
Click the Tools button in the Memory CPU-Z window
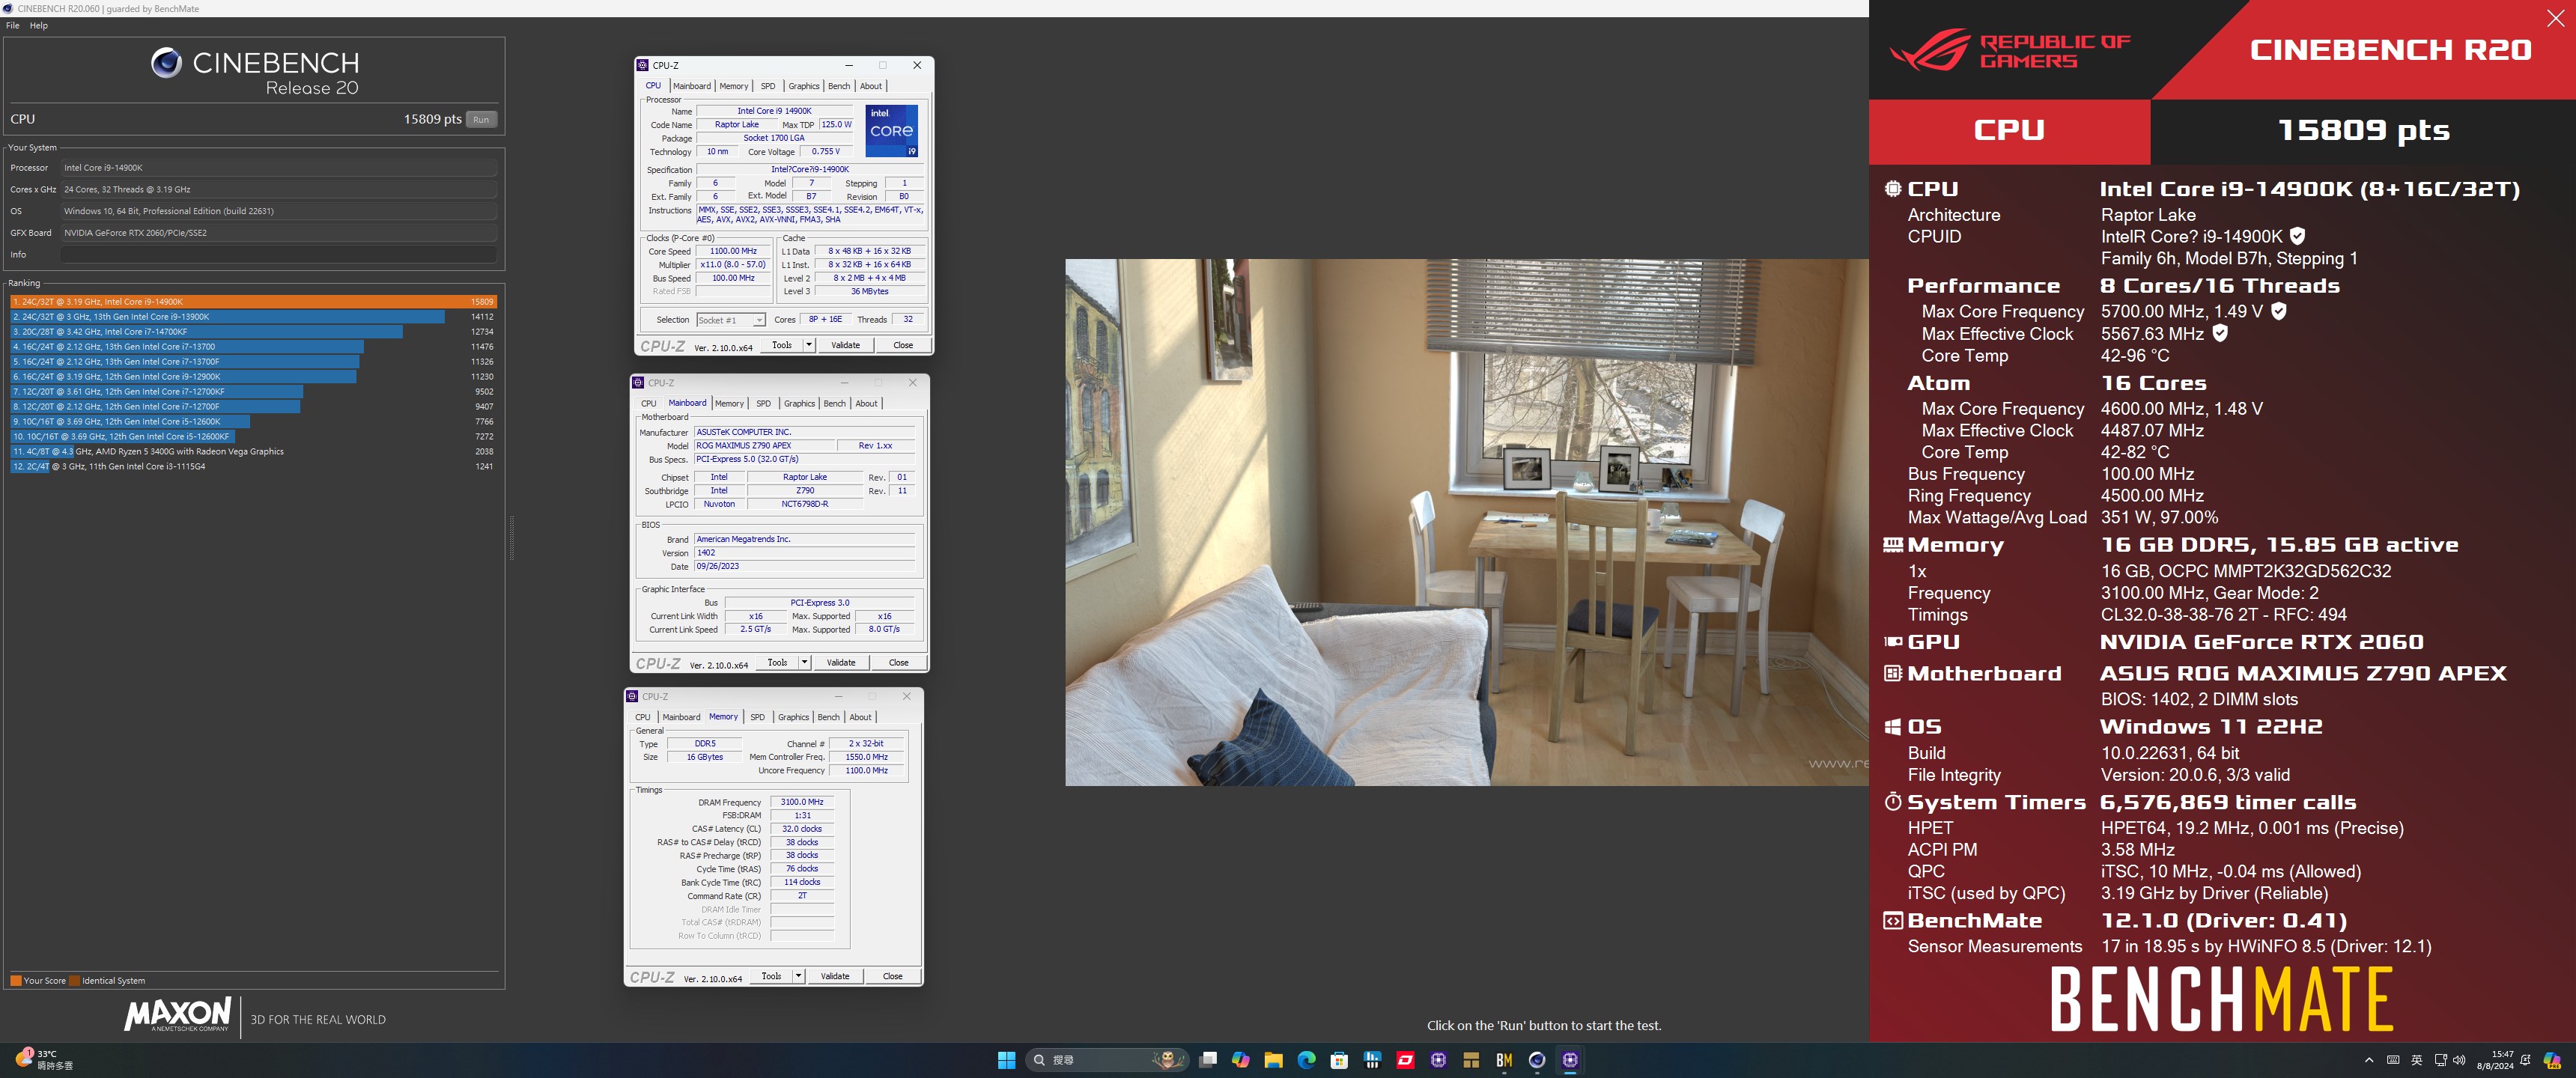tap(771, 976)
